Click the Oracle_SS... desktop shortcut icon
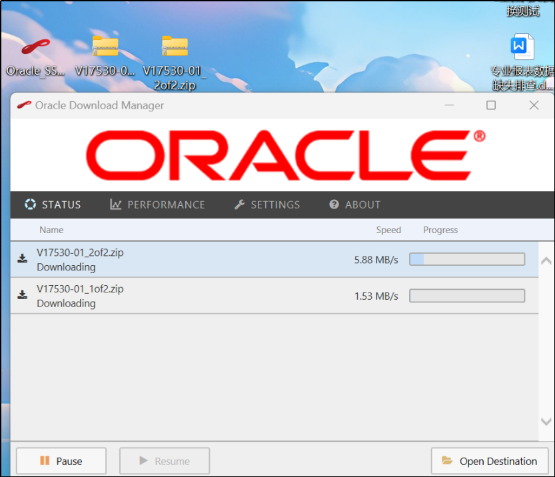This screenshot has height=477, width=555. pos(35,47)
